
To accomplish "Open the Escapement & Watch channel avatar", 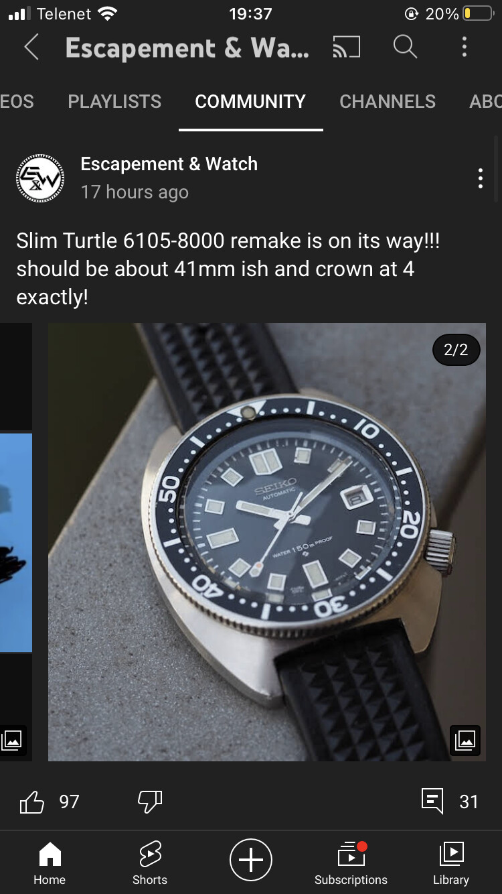I will tap(40, 178).
